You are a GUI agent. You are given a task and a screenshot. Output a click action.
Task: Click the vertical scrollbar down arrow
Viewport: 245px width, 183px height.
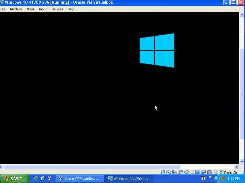pyautogui.click(x=242, y=162)
